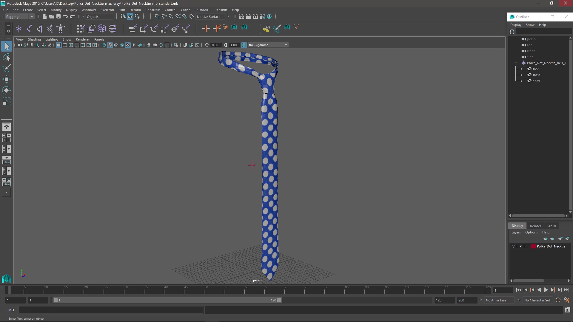Switch to the Anim layer tab

pyautogui.click(x=552, y=226)
